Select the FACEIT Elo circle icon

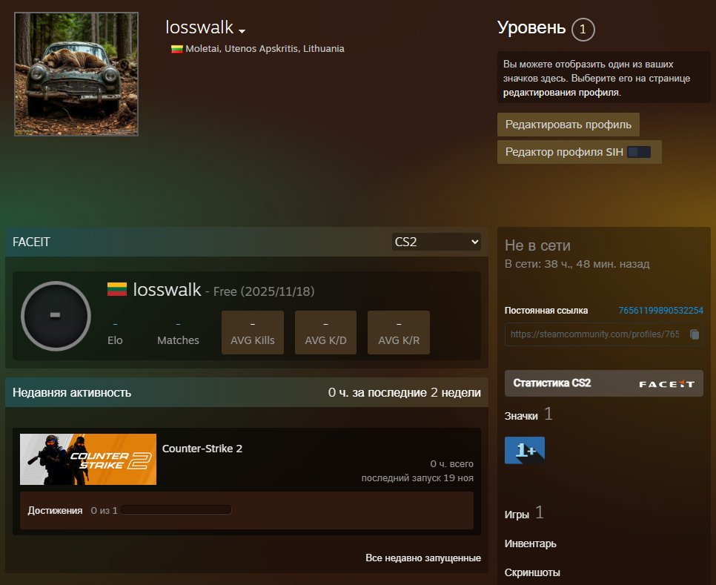pos(56,316)
